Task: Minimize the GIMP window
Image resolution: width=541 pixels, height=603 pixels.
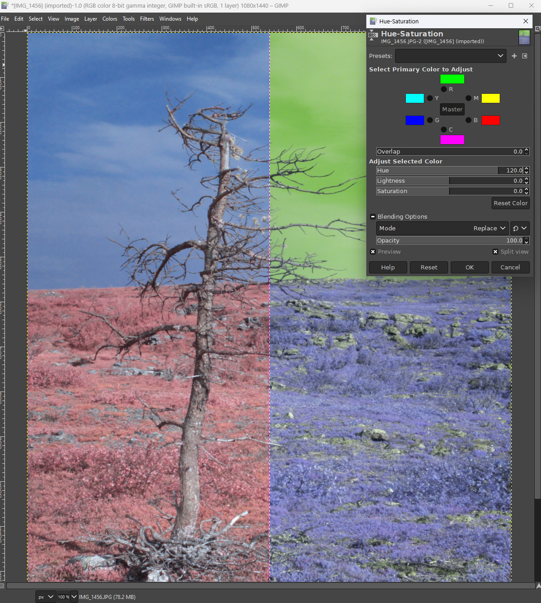Action: (491, 5)
